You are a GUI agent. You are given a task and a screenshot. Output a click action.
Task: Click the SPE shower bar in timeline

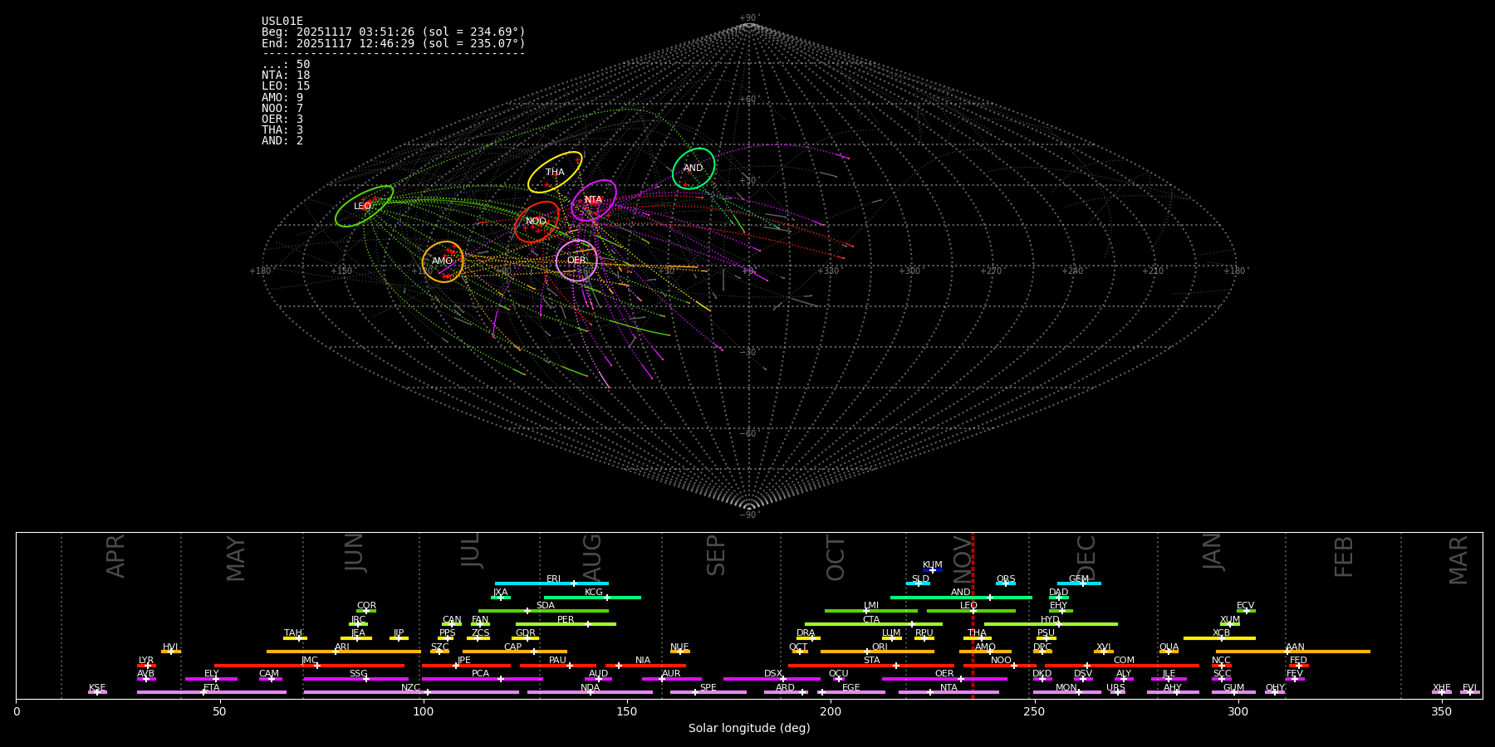708,692
